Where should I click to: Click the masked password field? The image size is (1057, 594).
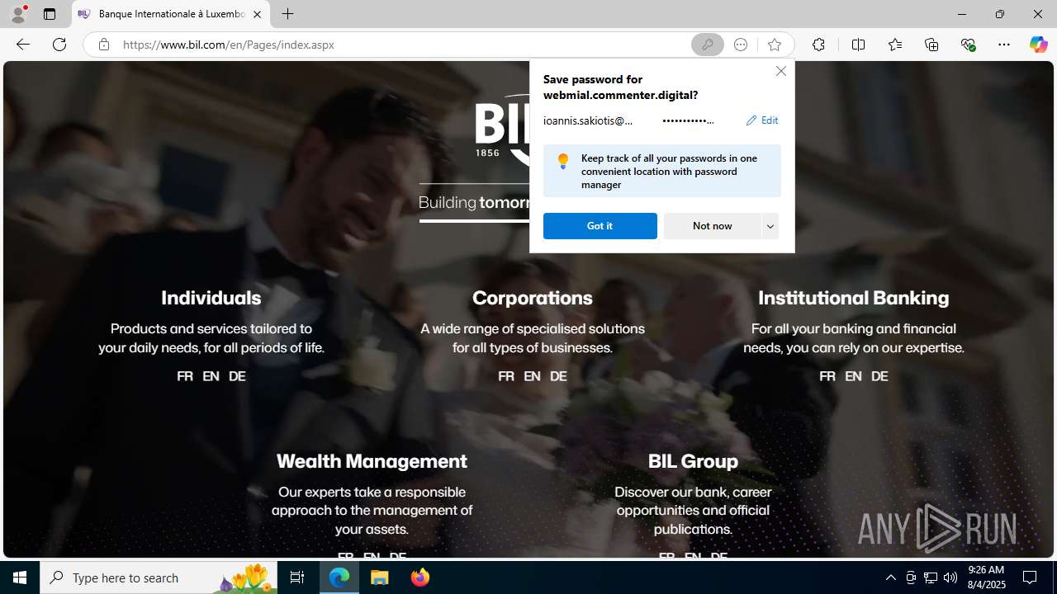click(x=688, y=120)
